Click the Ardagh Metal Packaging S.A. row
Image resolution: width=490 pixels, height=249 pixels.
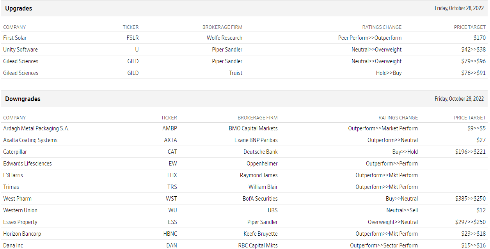(x=36, y=128)
